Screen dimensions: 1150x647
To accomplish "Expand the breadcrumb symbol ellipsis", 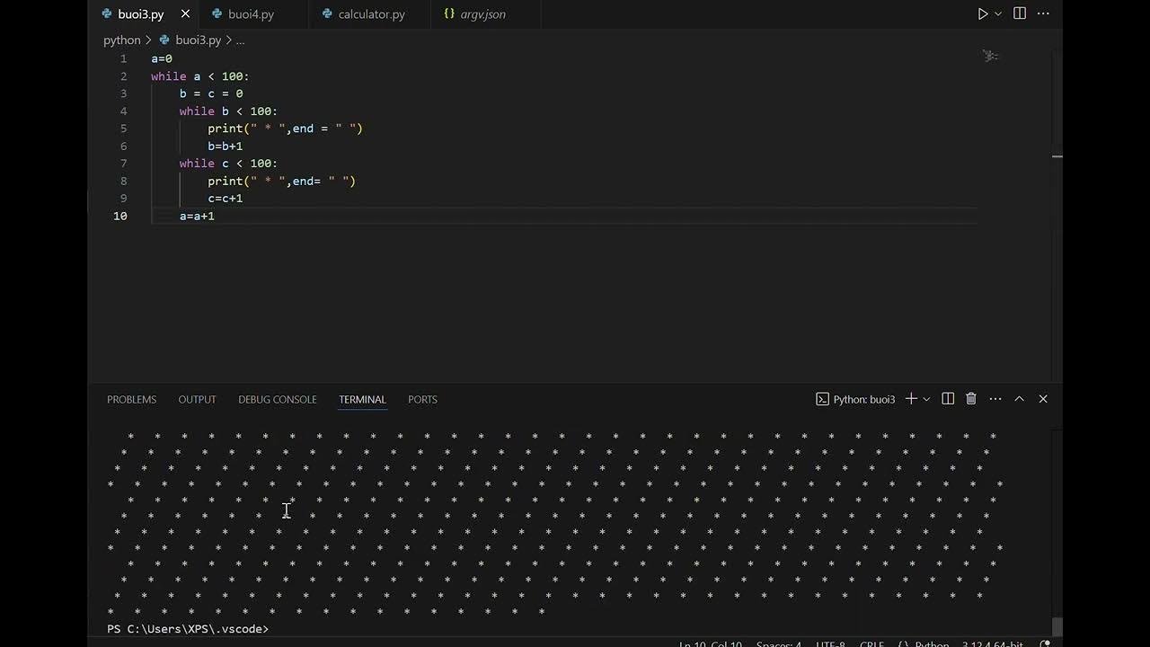I will tap(240, 40).
